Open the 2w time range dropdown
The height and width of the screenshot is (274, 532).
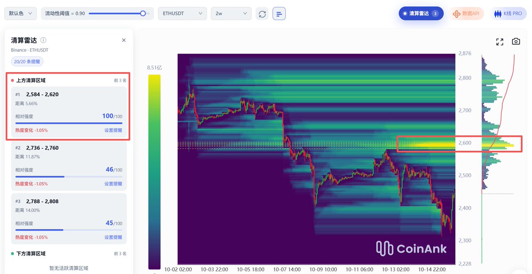pos(231,14)
